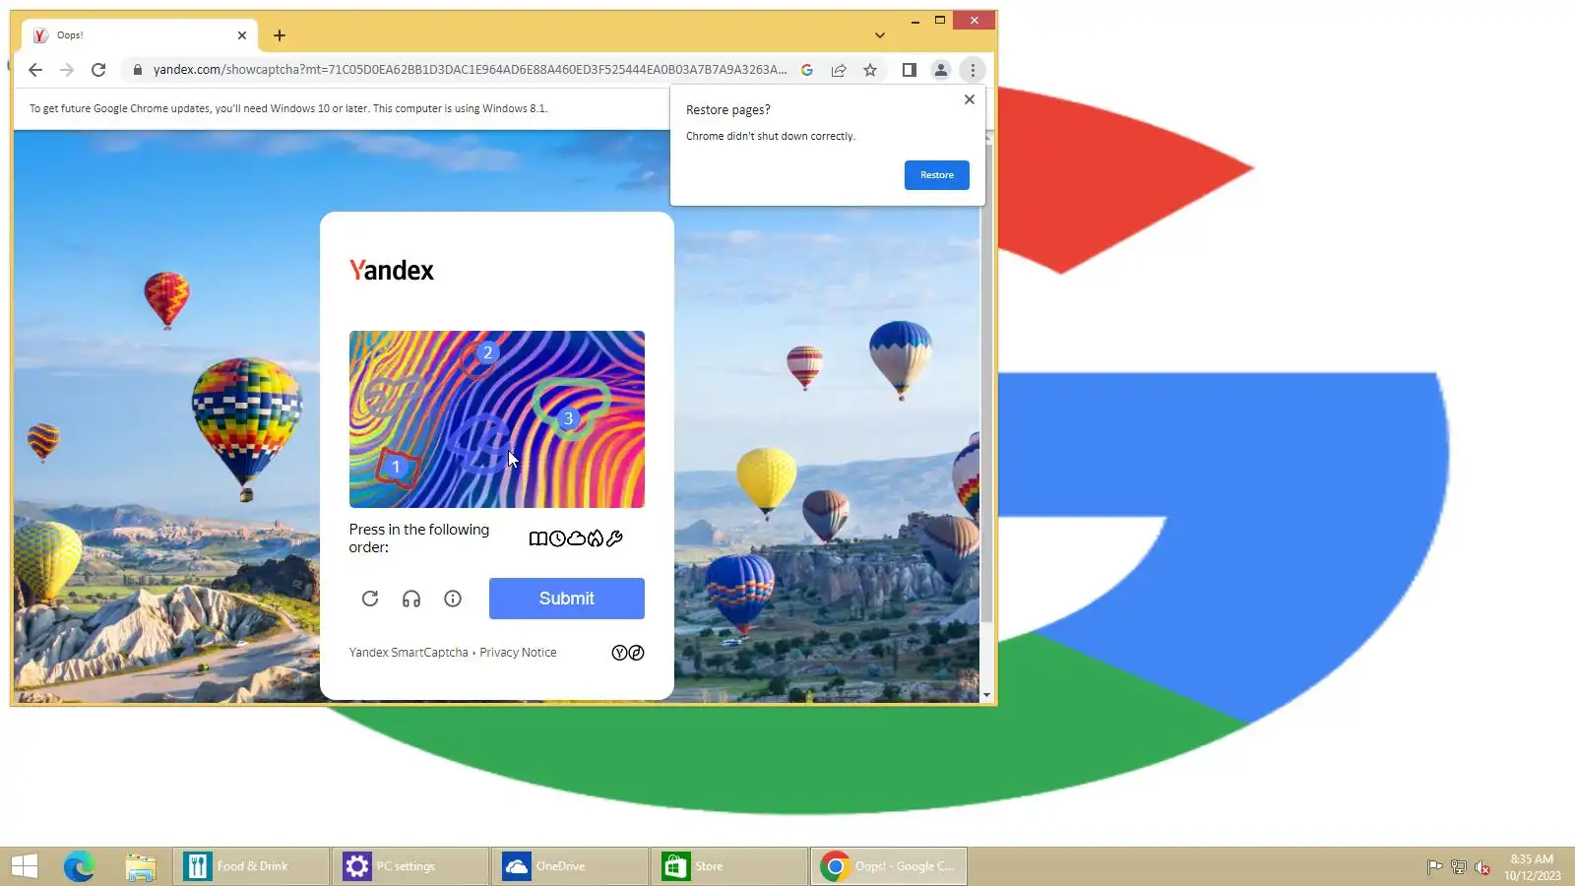Viewport: 1575px width, 886px height.
Task: Click the Yandex Y icons in captcha footer
Action: (628, 653)
